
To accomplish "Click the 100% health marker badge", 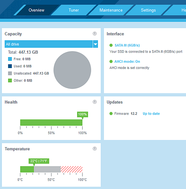I will click(82, 114).
